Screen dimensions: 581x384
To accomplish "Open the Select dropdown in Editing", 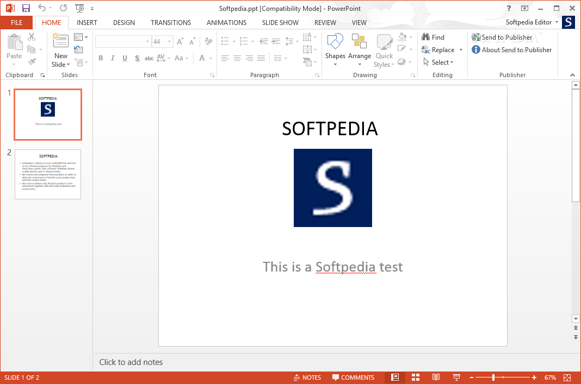I will pos(438,62).
